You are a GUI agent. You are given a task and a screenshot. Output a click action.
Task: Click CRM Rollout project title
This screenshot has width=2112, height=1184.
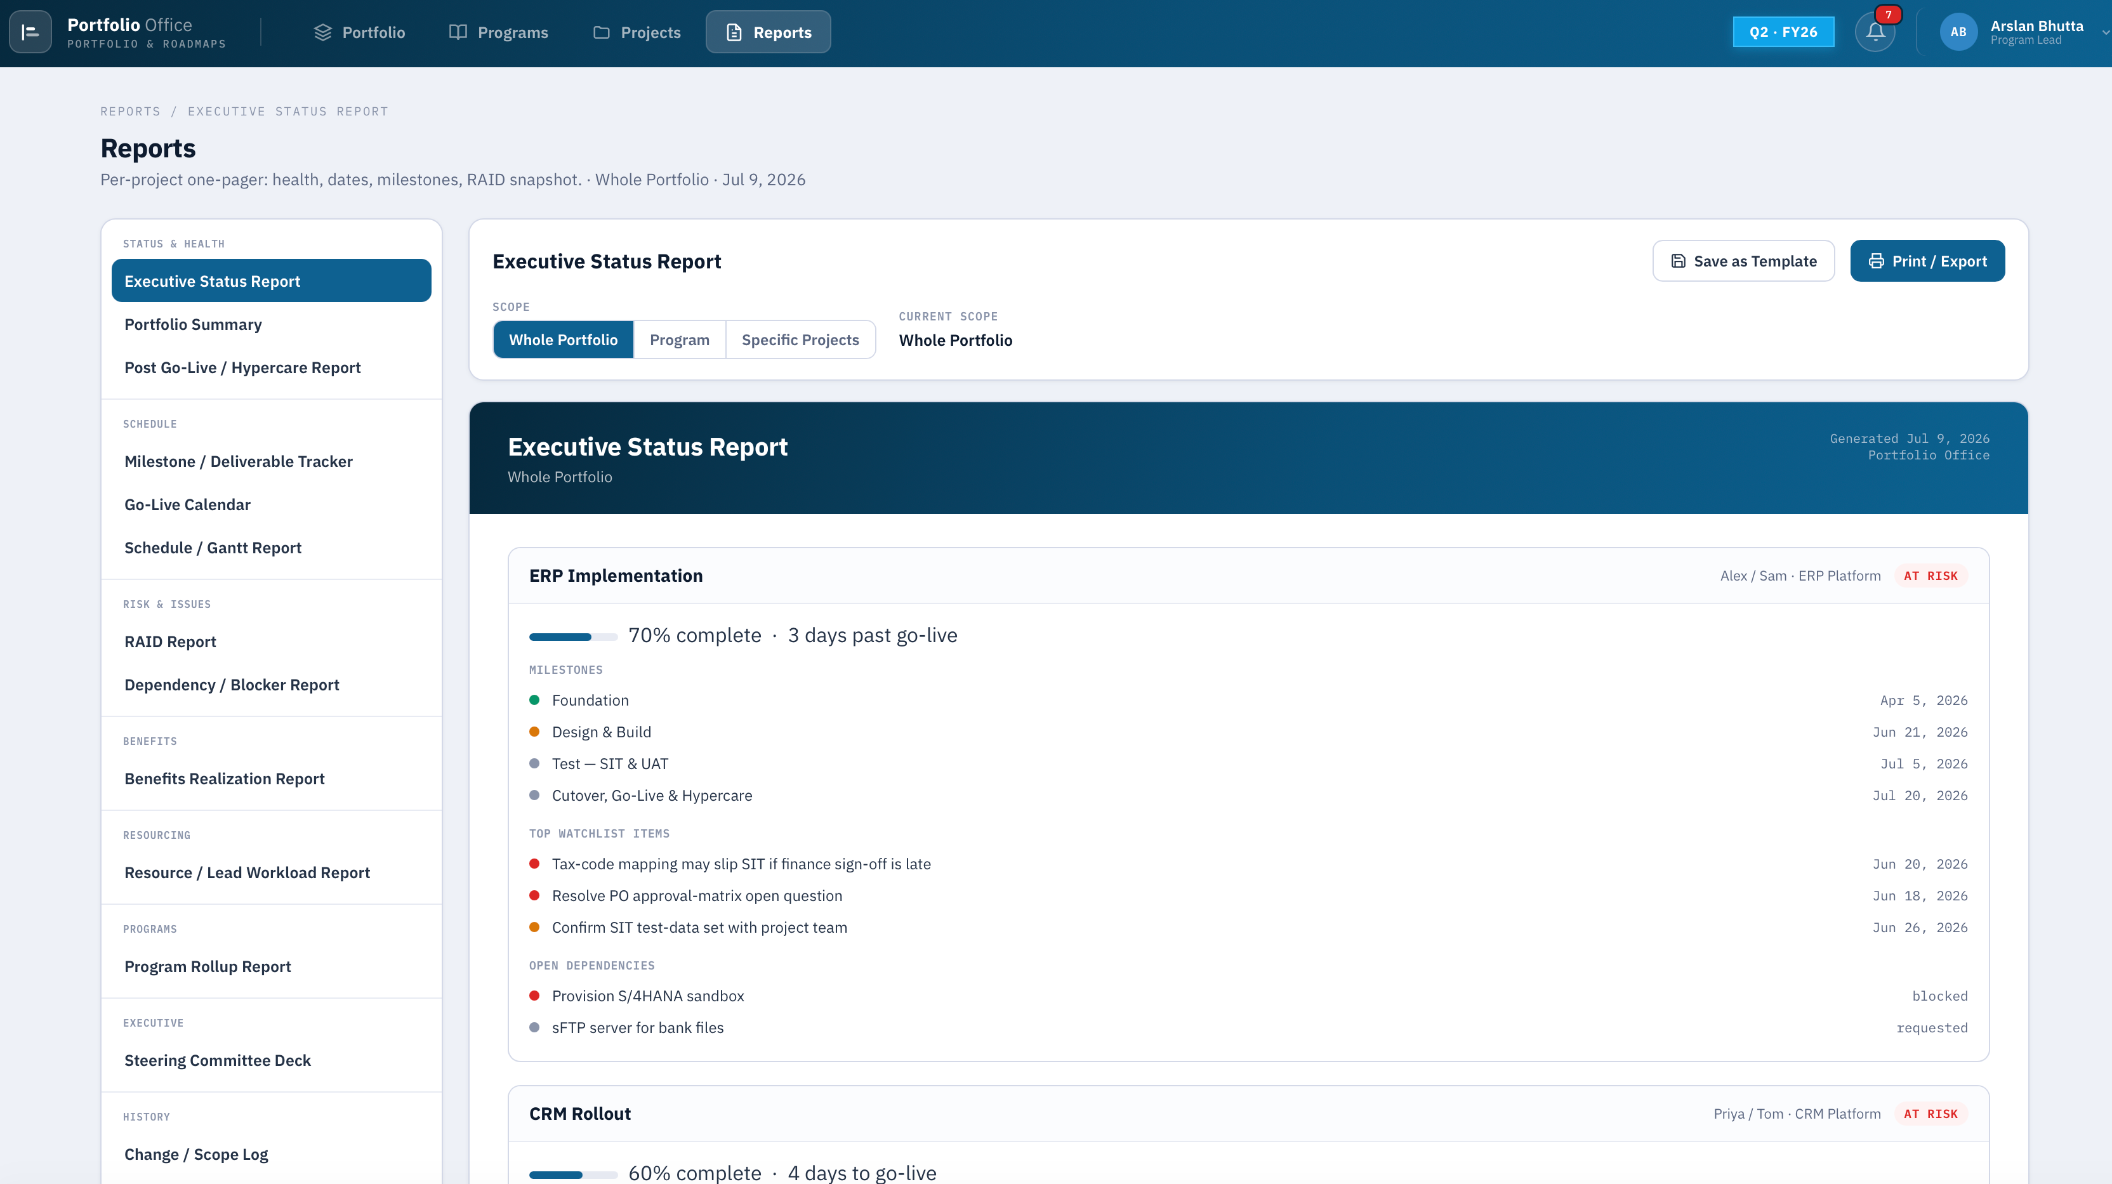(579, 1114)
